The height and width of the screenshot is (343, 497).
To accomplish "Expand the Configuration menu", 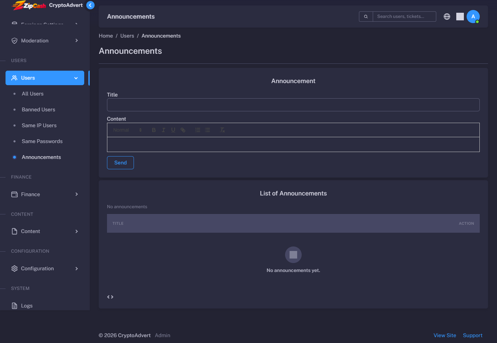I will tap(45, 269).
